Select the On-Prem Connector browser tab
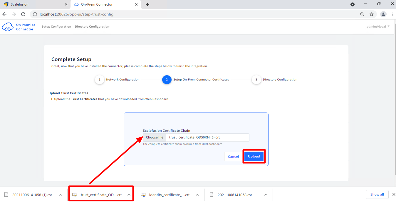This screenshot has height=202, width=396. coord(105,4)
